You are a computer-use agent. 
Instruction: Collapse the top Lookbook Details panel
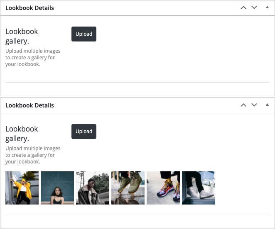tap(267, 7)
